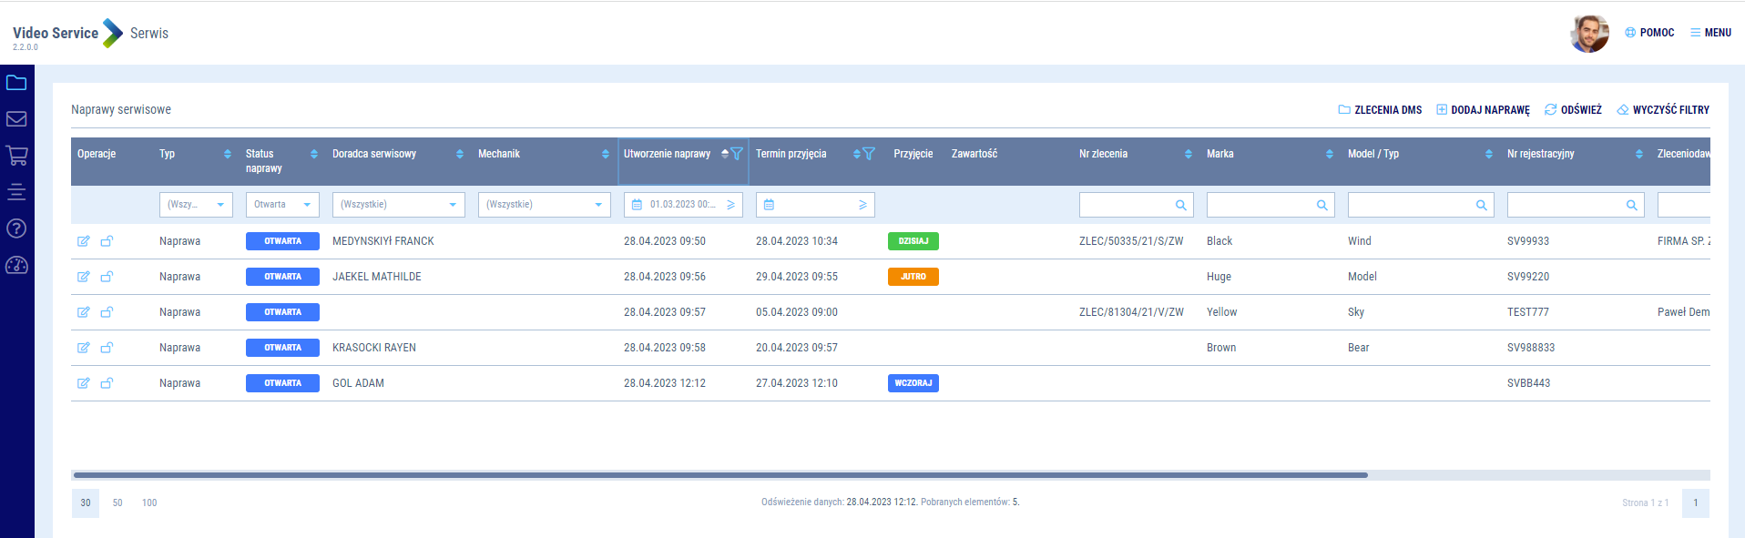Toggle sort on Nr zlecenia column

point(1189,154)
